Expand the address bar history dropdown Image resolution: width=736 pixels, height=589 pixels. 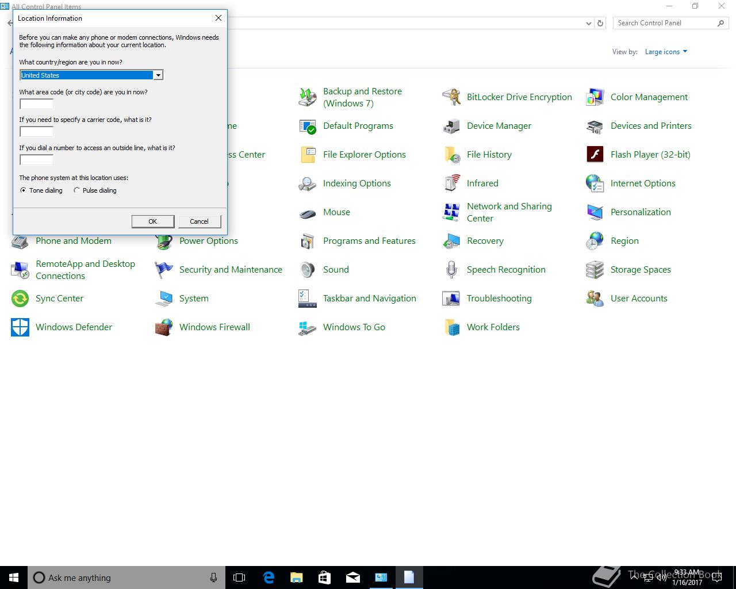[x=588, y=24]
